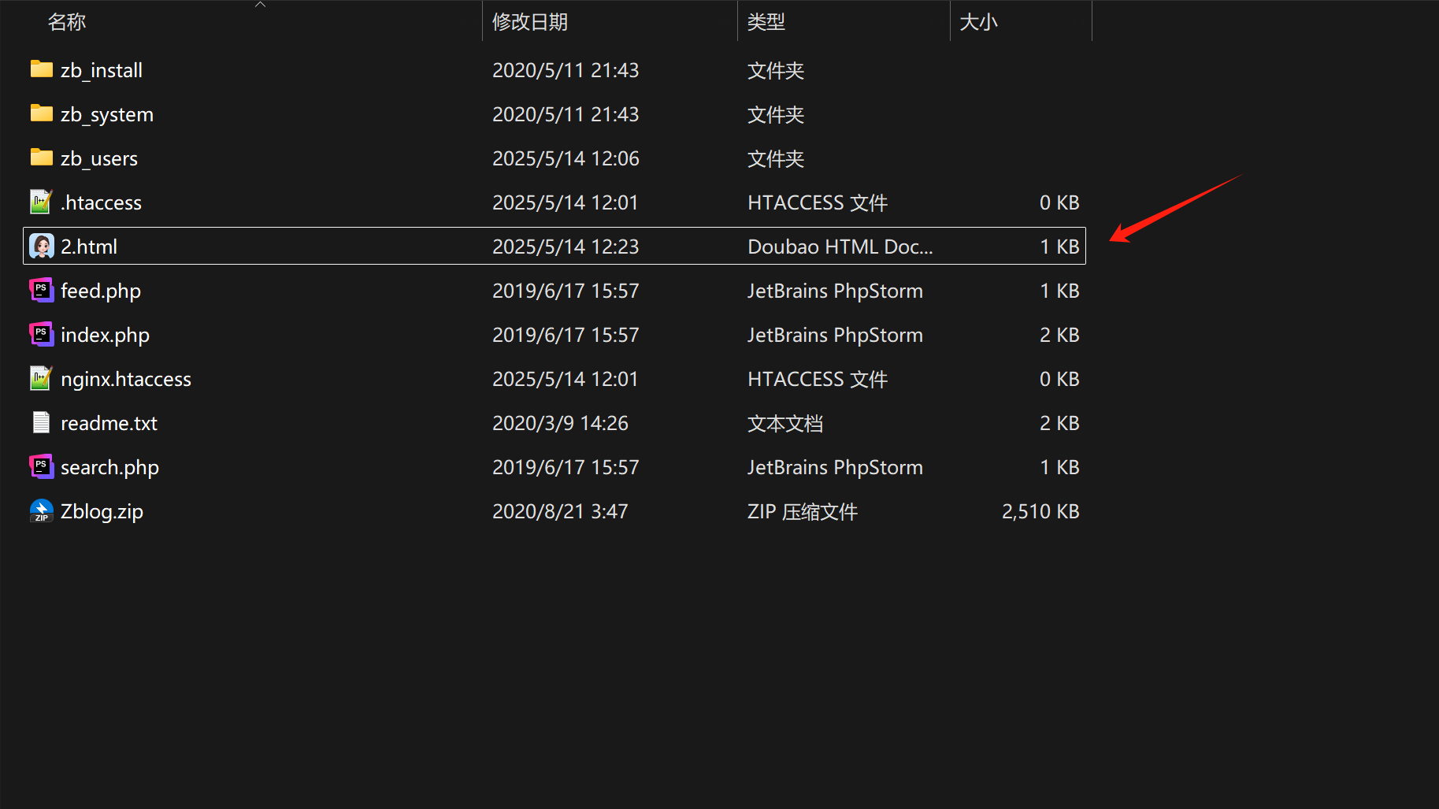Viewport: 1439px width, 809px height.
Task: Sort by the 大小 column header
Action: click(x=978, y=22)
